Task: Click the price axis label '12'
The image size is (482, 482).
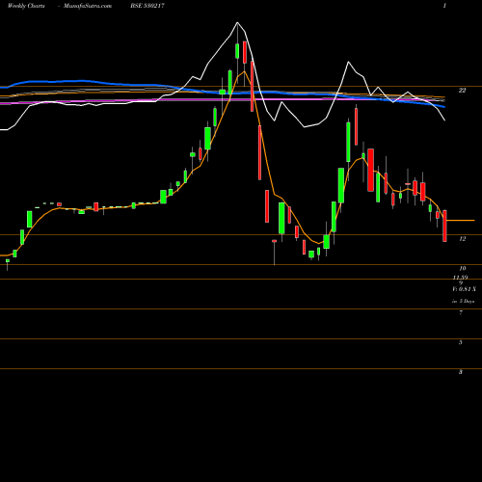Action: click(462, 239)
